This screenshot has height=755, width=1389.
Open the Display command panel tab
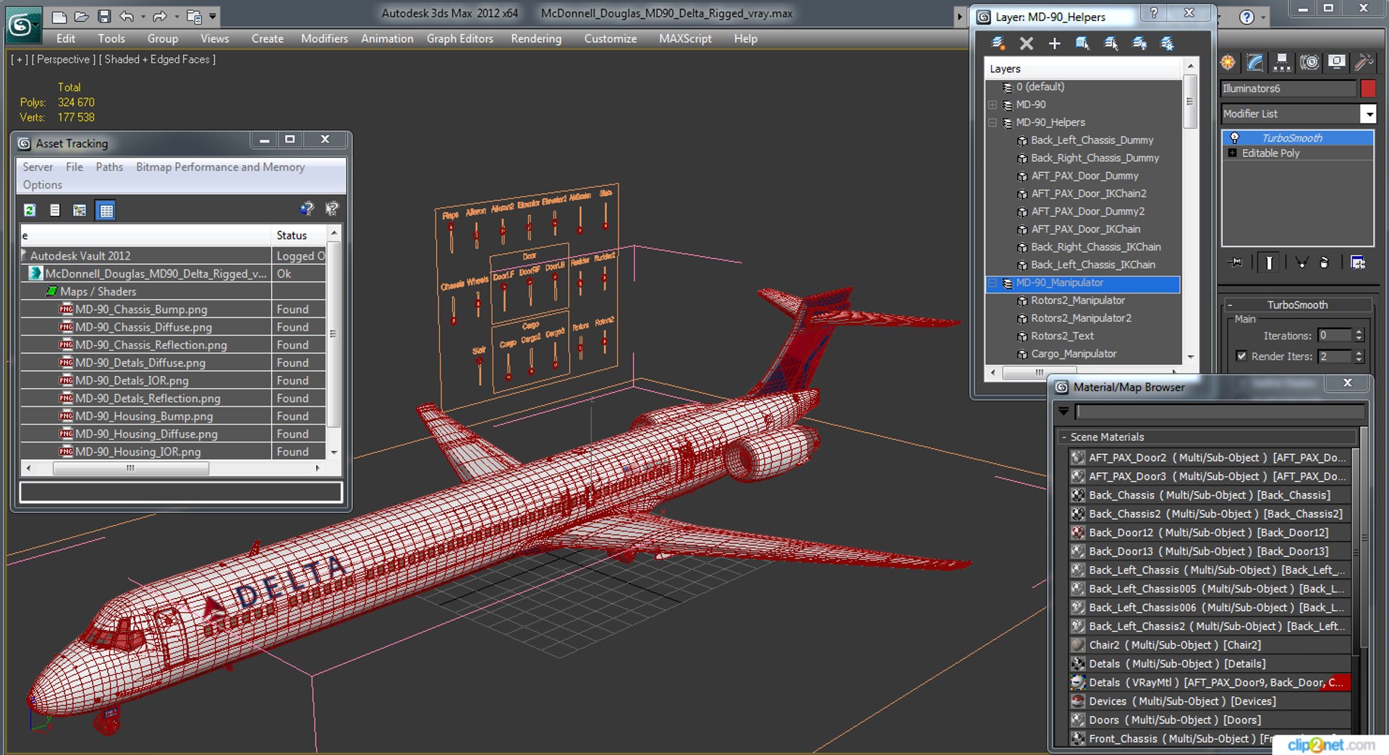point(1337,63)
